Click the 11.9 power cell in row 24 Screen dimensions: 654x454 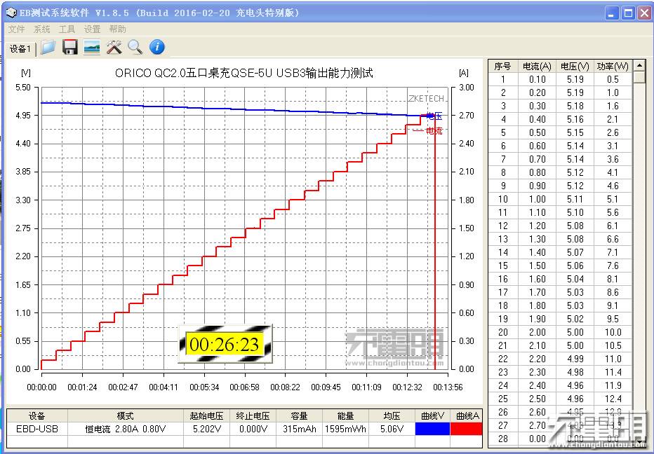pyautogui.click(x=613, y=386)
